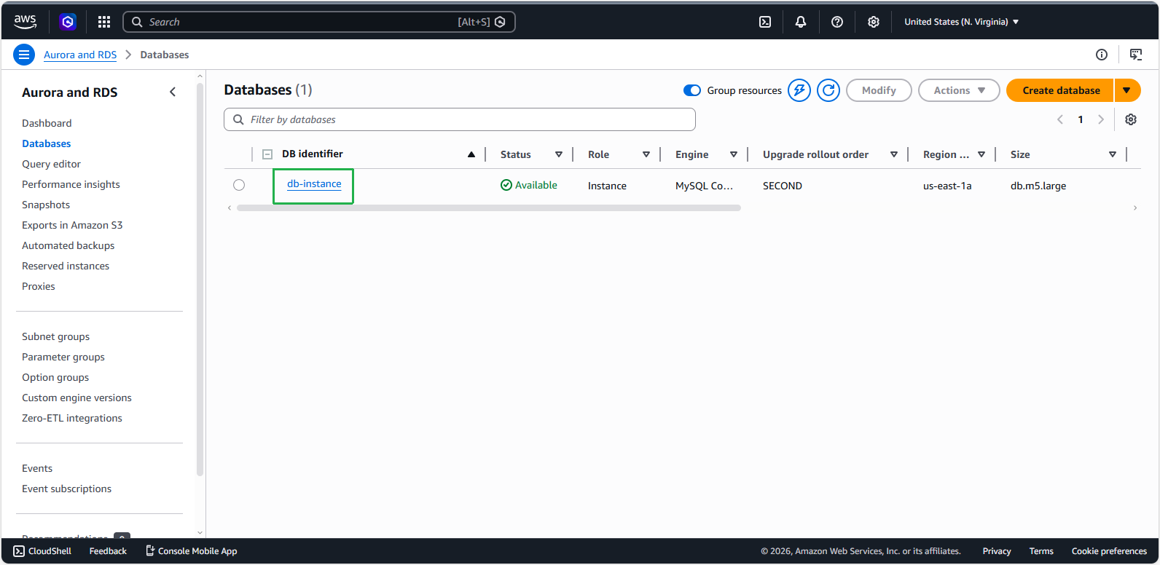This screenshot has height=565, width=1160.
Task: Sort by the Engine column
Action: [734, 154]
